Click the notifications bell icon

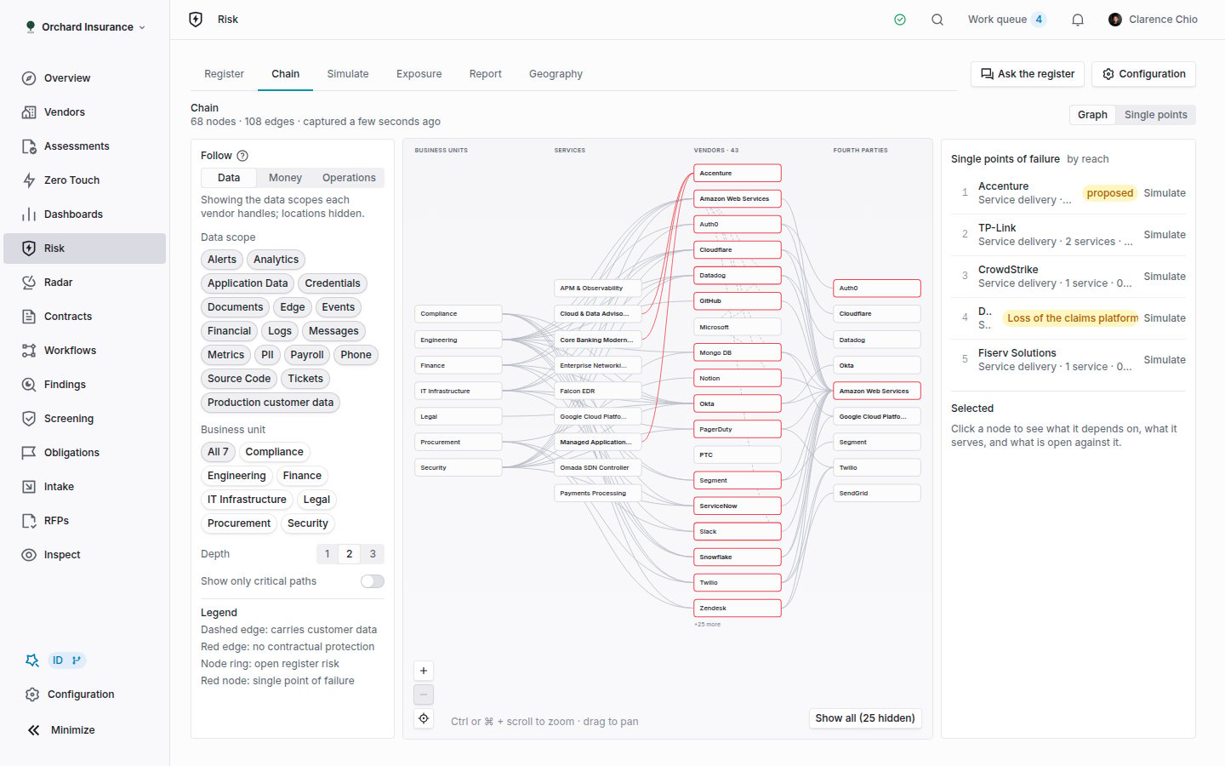click(1078, 20)
